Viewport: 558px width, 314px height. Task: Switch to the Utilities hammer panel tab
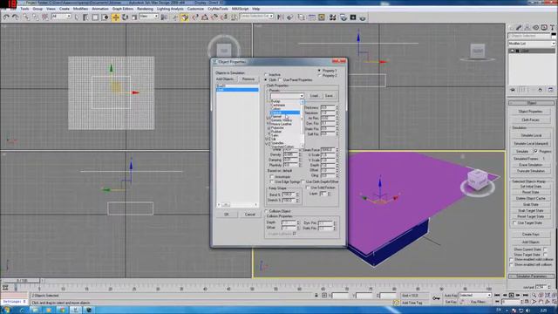click(552, 27)
